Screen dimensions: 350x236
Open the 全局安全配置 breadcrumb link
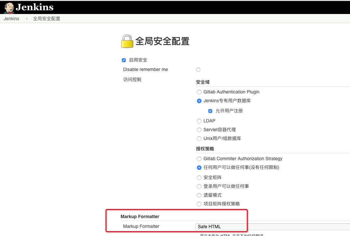pyautogui.click(x=46, y=19)
